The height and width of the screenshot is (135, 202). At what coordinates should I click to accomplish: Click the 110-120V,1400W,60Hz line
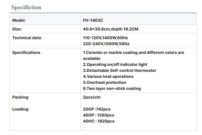tap(105, 38)
